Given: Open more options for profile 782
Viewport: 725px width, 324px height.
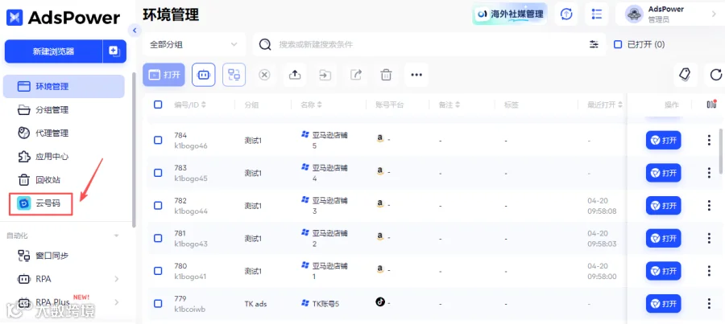Looking at the screenshot, I should pyautogui.click(x=709, y=205).
